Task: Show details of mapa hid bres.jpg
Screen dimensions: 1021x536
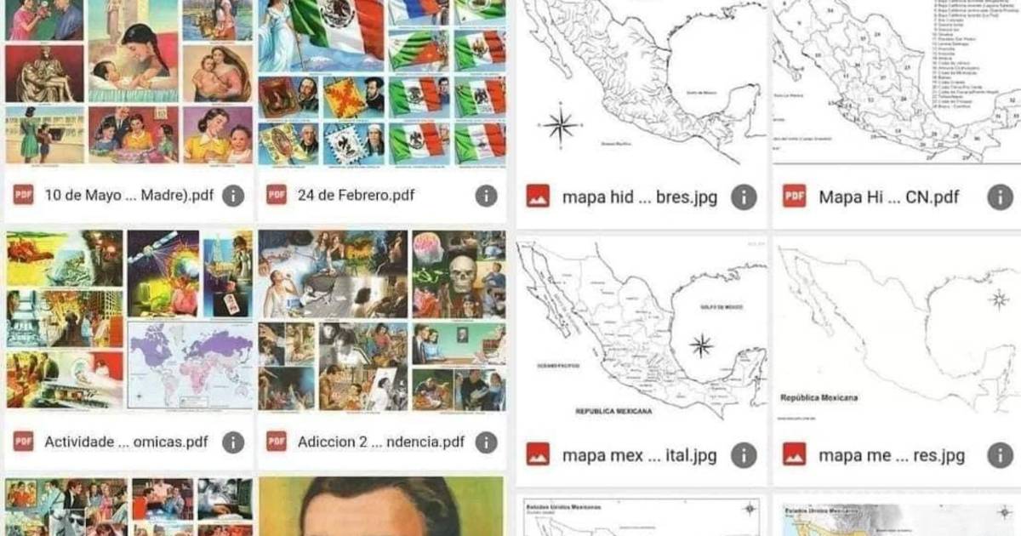Action: pyautogui.click(x=744, y=197)
